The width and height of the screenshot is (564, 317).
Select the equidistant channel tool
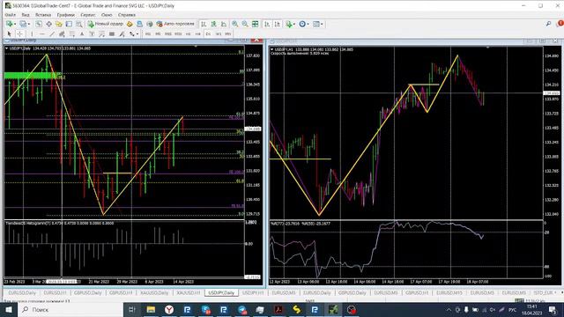[x=62, y=33]
